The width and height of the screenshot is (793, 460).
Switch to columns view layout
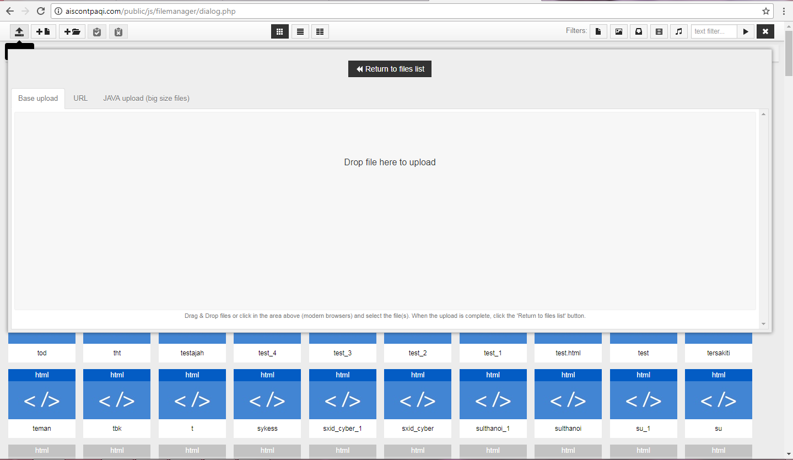tap(320, 31)
